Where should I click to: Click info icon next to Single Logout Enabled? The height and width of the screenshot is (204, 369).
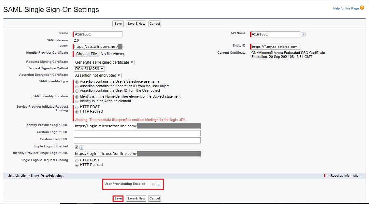pos(81,147)
